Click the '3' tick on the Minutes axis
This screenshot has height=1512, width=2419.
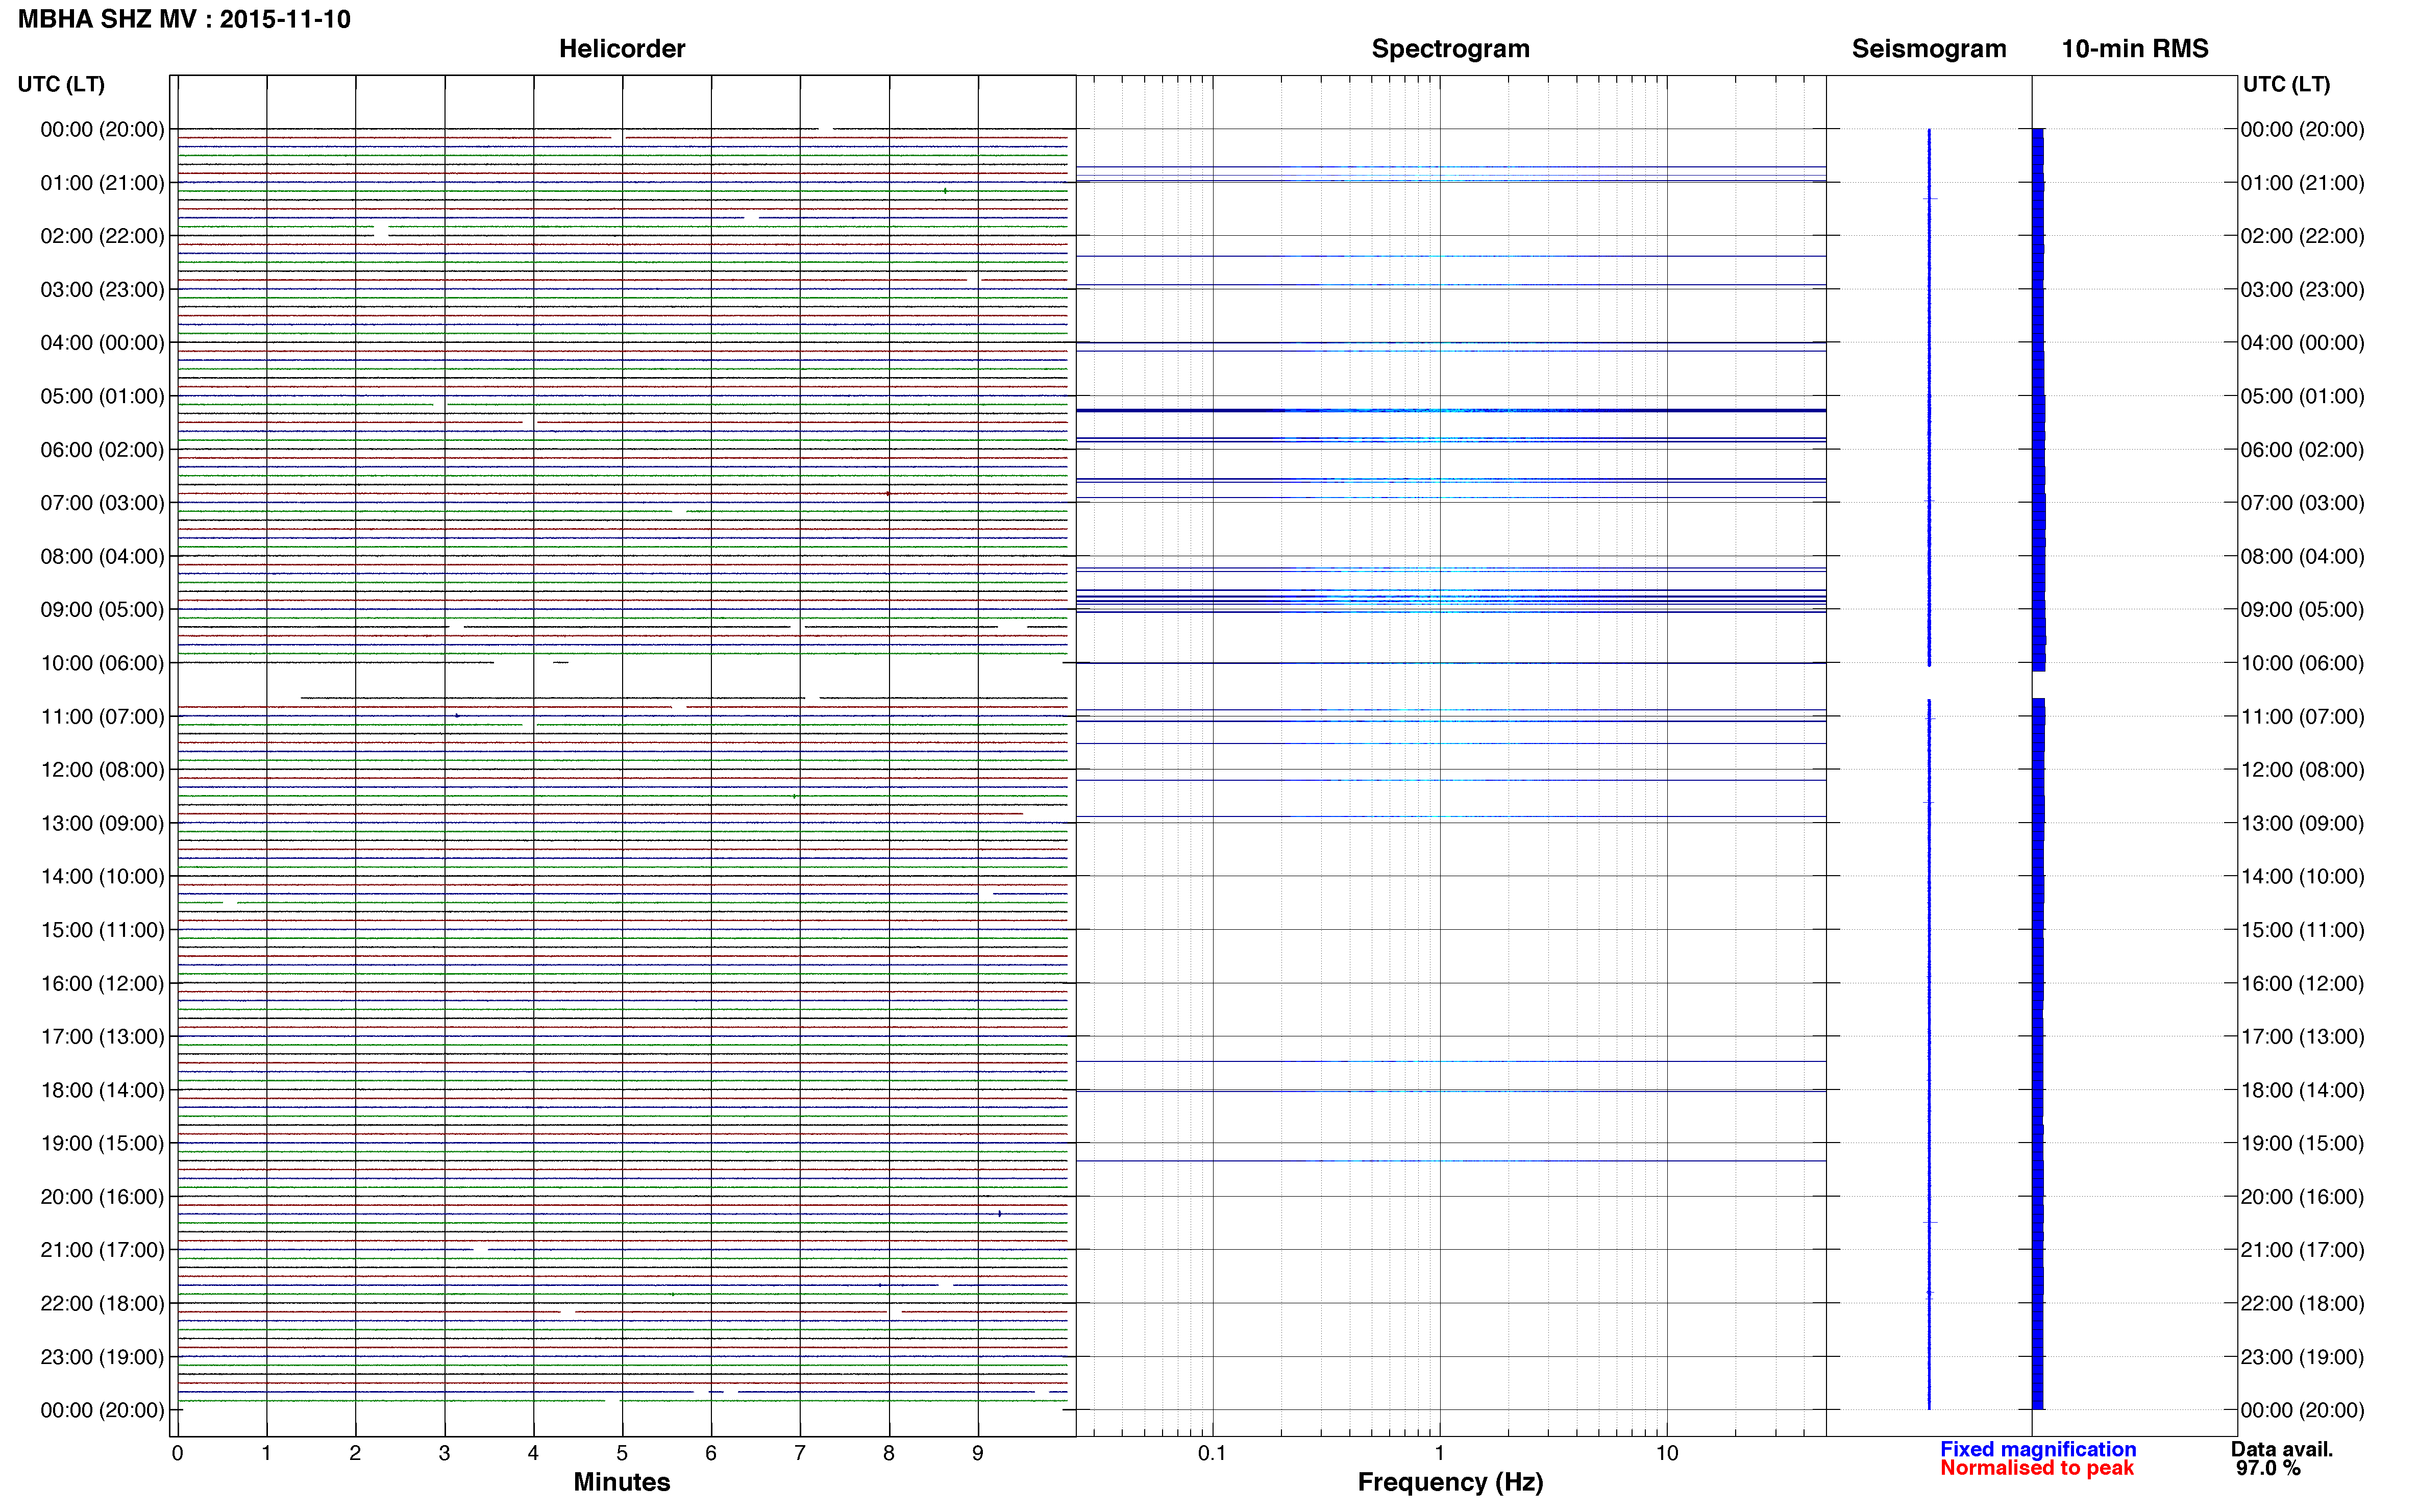click(444, 1454)
